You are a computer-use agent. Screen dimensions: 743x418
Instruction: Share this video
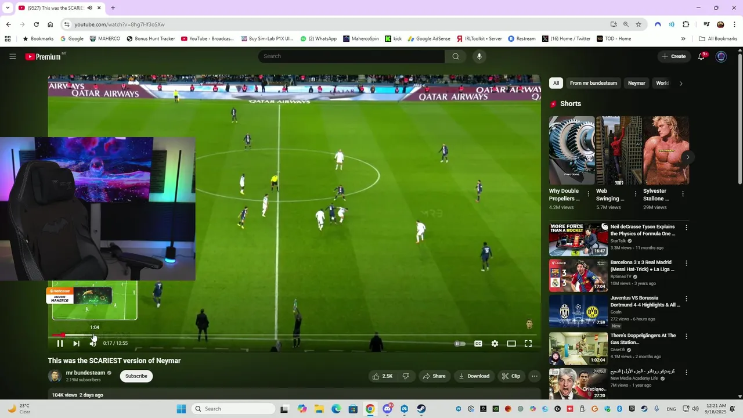[x=434, y=376]
